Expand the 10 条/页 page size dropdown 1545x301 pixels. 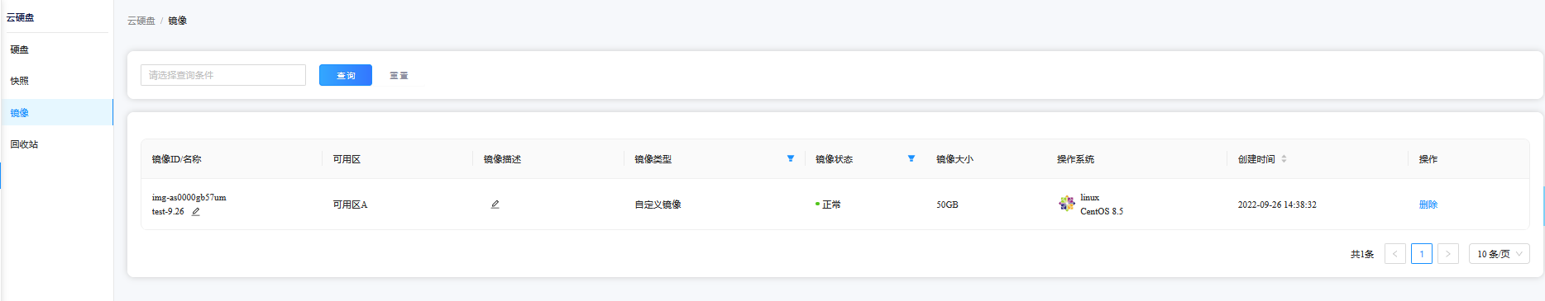click(1500, 254)
